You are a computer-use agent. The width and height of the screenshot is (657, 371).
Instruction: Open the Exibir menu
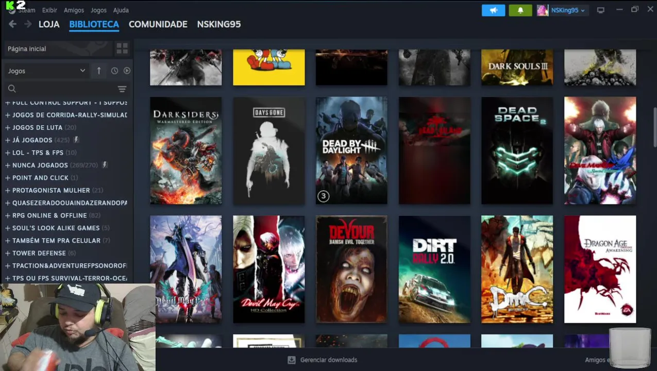(49, 10)
